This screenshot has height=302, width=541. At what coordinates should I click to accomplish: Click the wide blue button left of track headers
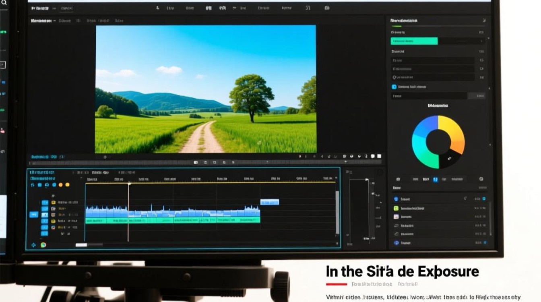pyautogui.click(x=34, y=215)
